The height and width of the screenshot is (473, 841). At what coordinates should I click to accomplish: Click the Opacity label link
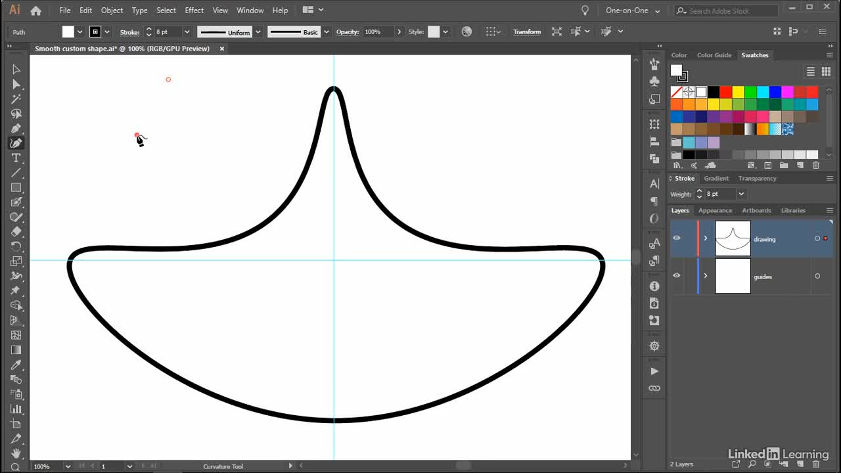(x=348, y=32)
